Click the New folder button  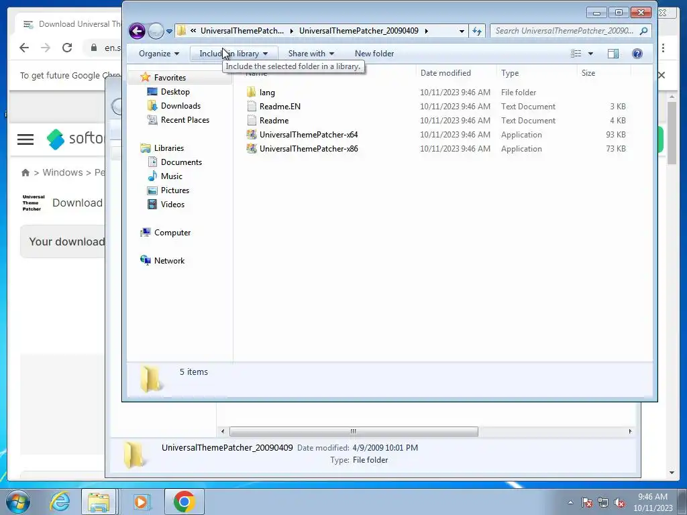click(374, 54)
